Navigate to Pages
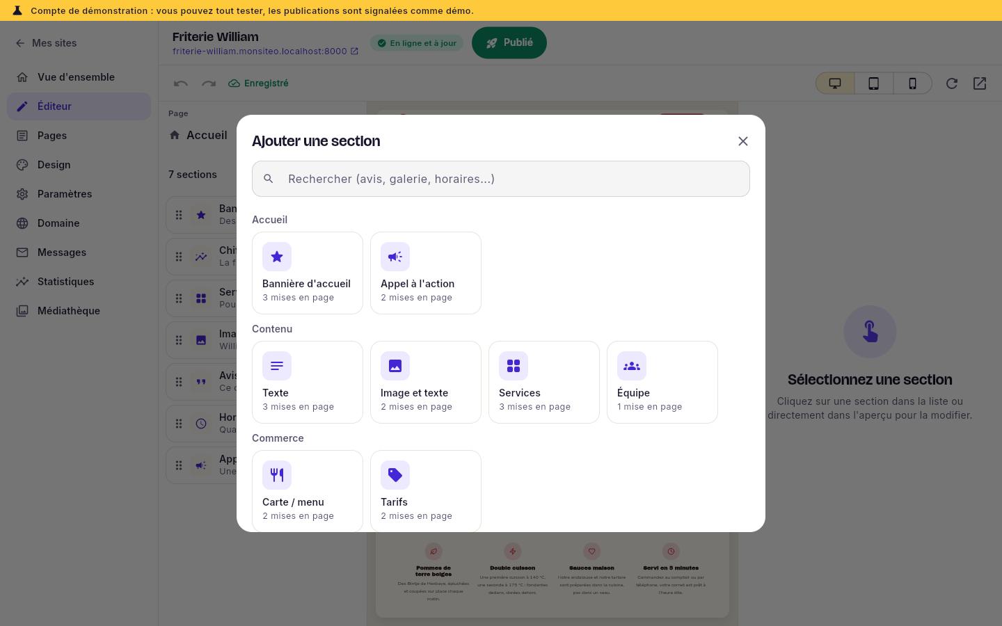Screen dimensions: 1002x626 [x=79, y=136]
